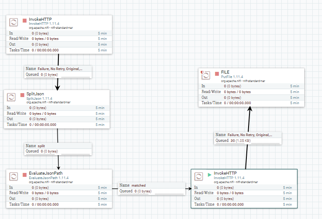Click the red stopped indicator on FILE processor
This screenshot has width=322, height=219.
click(x=217, y=74)
